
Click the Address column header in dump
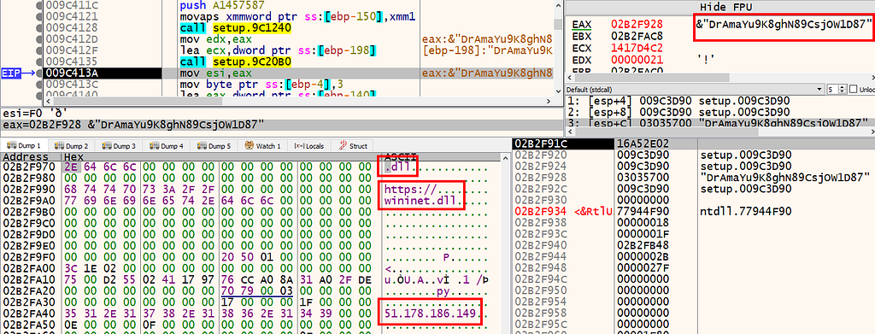(x=31, y=157)
